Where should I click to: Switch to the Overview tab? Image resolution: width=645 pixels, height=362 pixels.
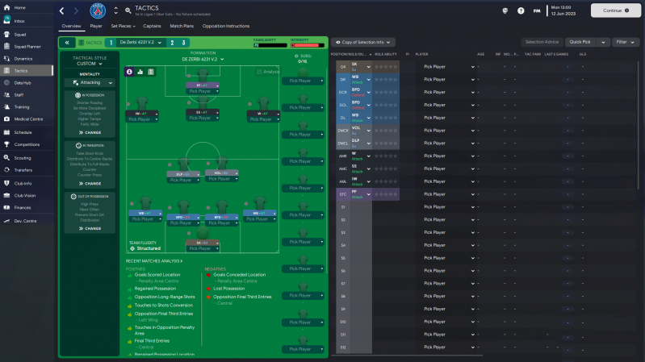tap(71, 26)
